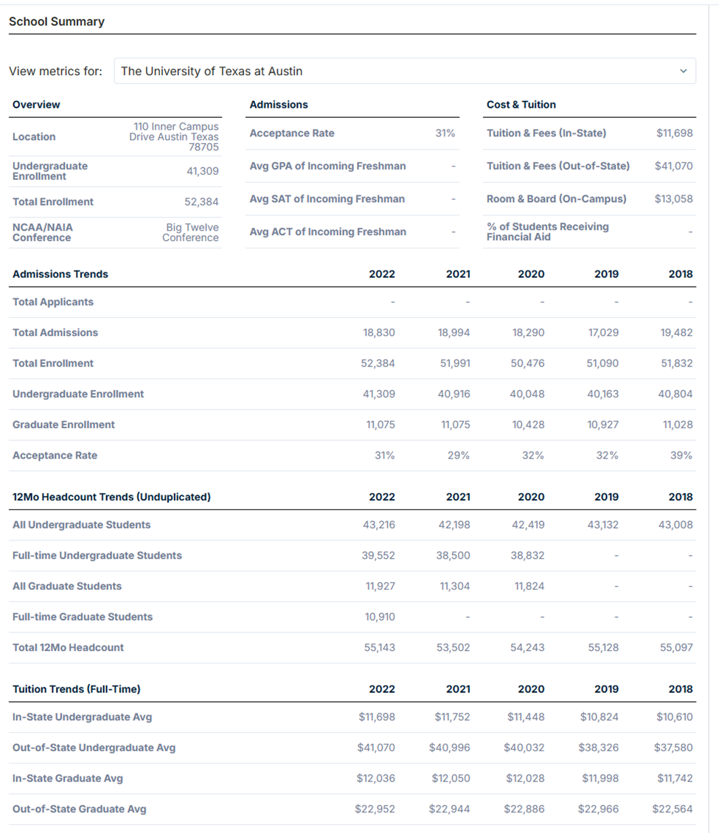Click the 'View metrics for:' label
719x833 pixels.
point(56,72)
